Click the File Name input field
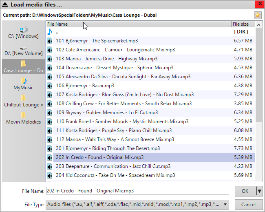 tap(137, 191)
